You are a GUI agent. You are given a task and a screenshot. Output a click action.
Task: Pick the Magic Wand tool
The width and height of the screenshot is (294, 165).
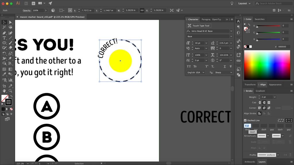point(4,27)
